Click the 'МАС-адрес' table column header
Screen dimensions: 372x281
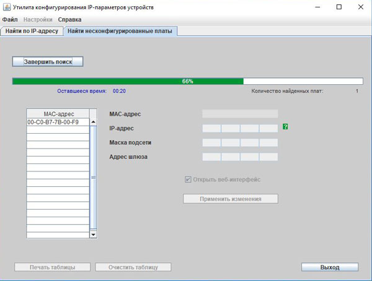pyautogui.click(x=58, y=114)
